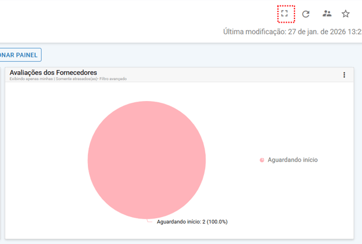Screen dimensions: 362x244
Task: Open the three-dot menu of Avaliações dos Fornecedores
Action: tap(344, 75)
